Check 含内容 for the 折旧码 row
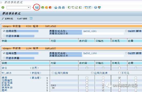 click(87, 85)
